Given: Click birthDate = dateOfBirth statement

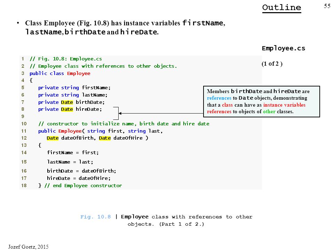Looking at the screenshot, I should tap(81, 171).
